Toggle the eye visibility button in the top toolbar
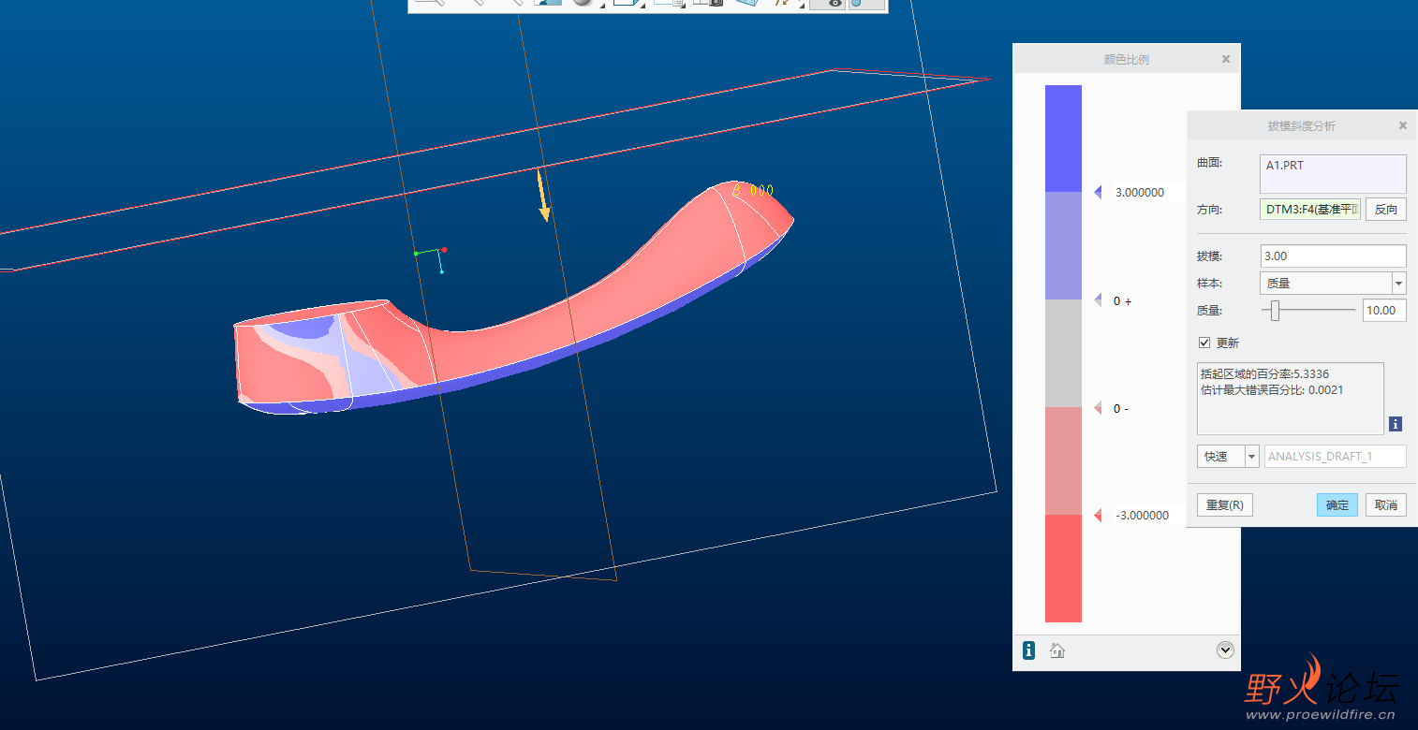The image size is (1418, 730). pyautogui.click(x=827, y=4)
